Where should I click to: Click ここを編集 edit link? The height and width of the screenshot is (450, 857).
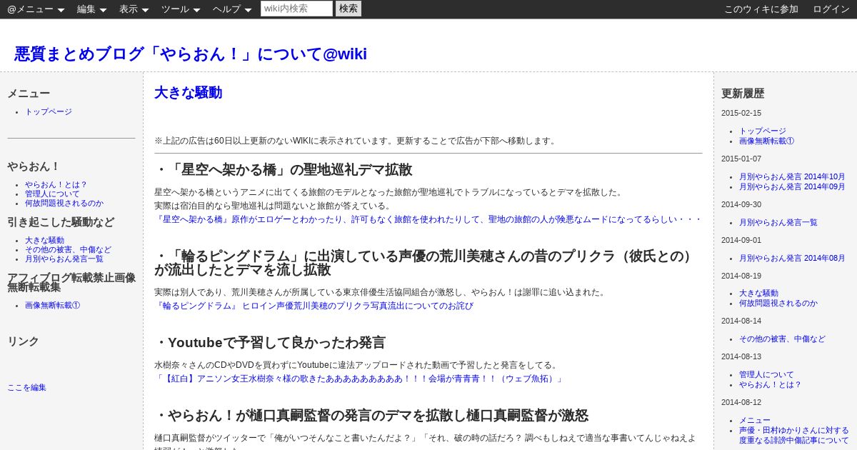(26, 388)
